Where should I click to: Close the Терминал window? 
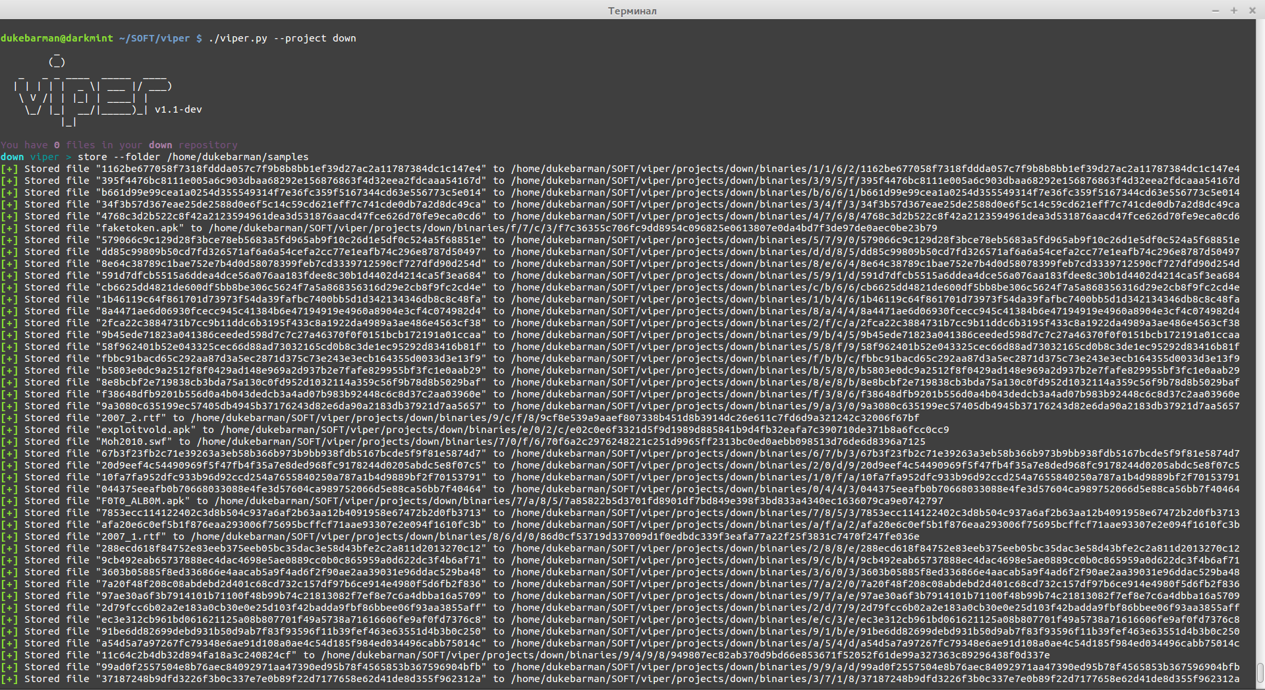click(x=1251, y=11)
